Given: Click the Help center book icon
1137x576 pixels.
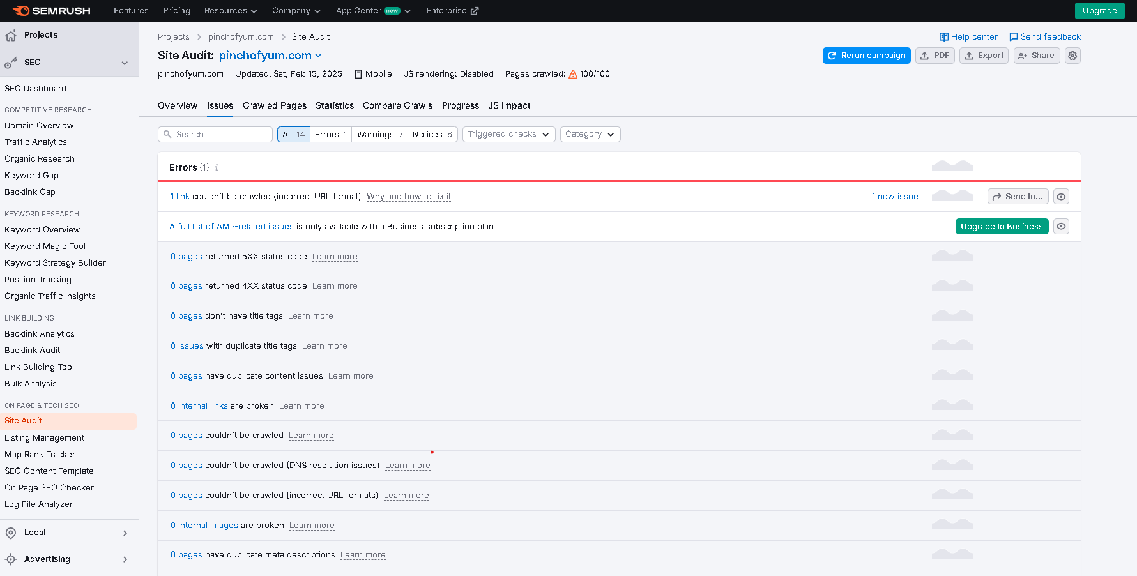Looking at the screenshot, I should 943,37.
